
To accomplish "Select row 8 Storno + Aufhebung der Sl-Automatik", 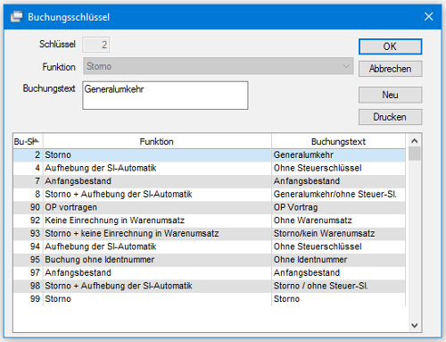I will coord(210,195).
